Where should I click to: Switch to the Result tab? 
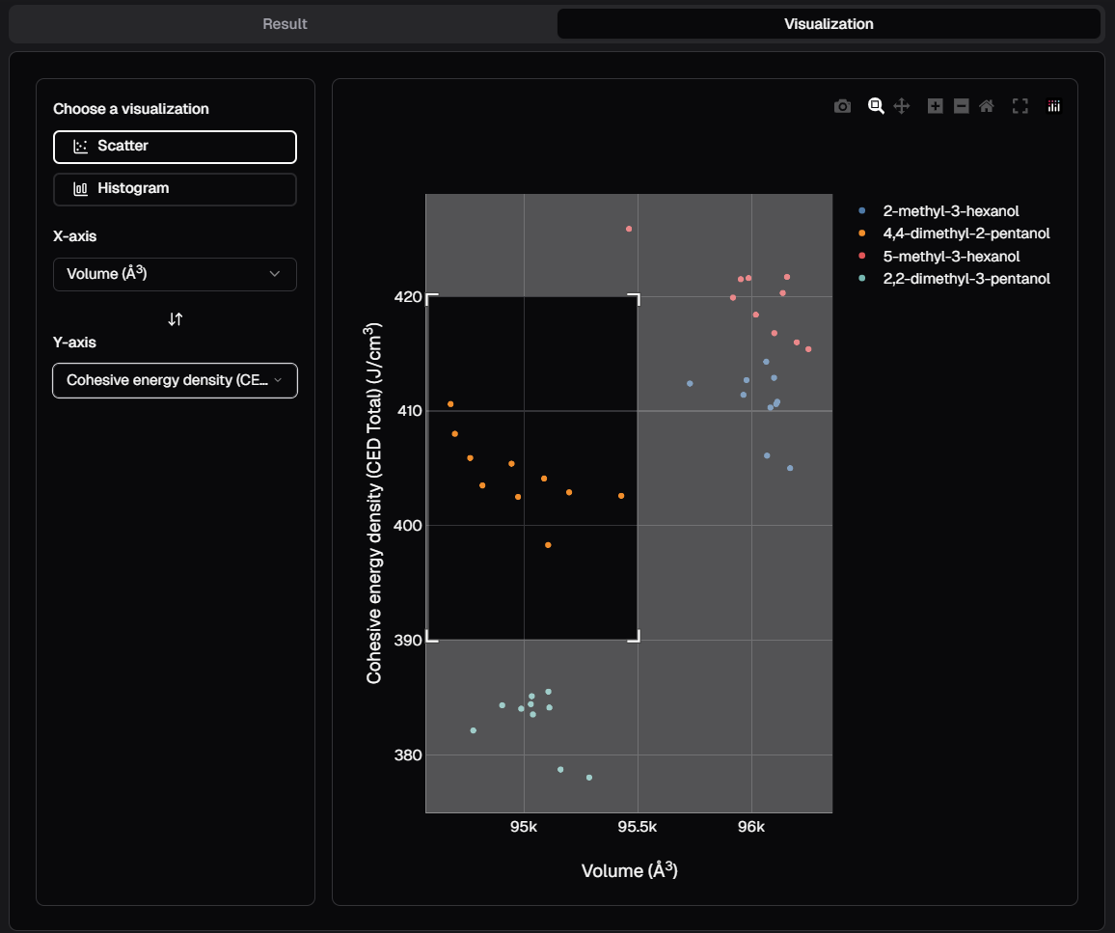pos(285,24)
